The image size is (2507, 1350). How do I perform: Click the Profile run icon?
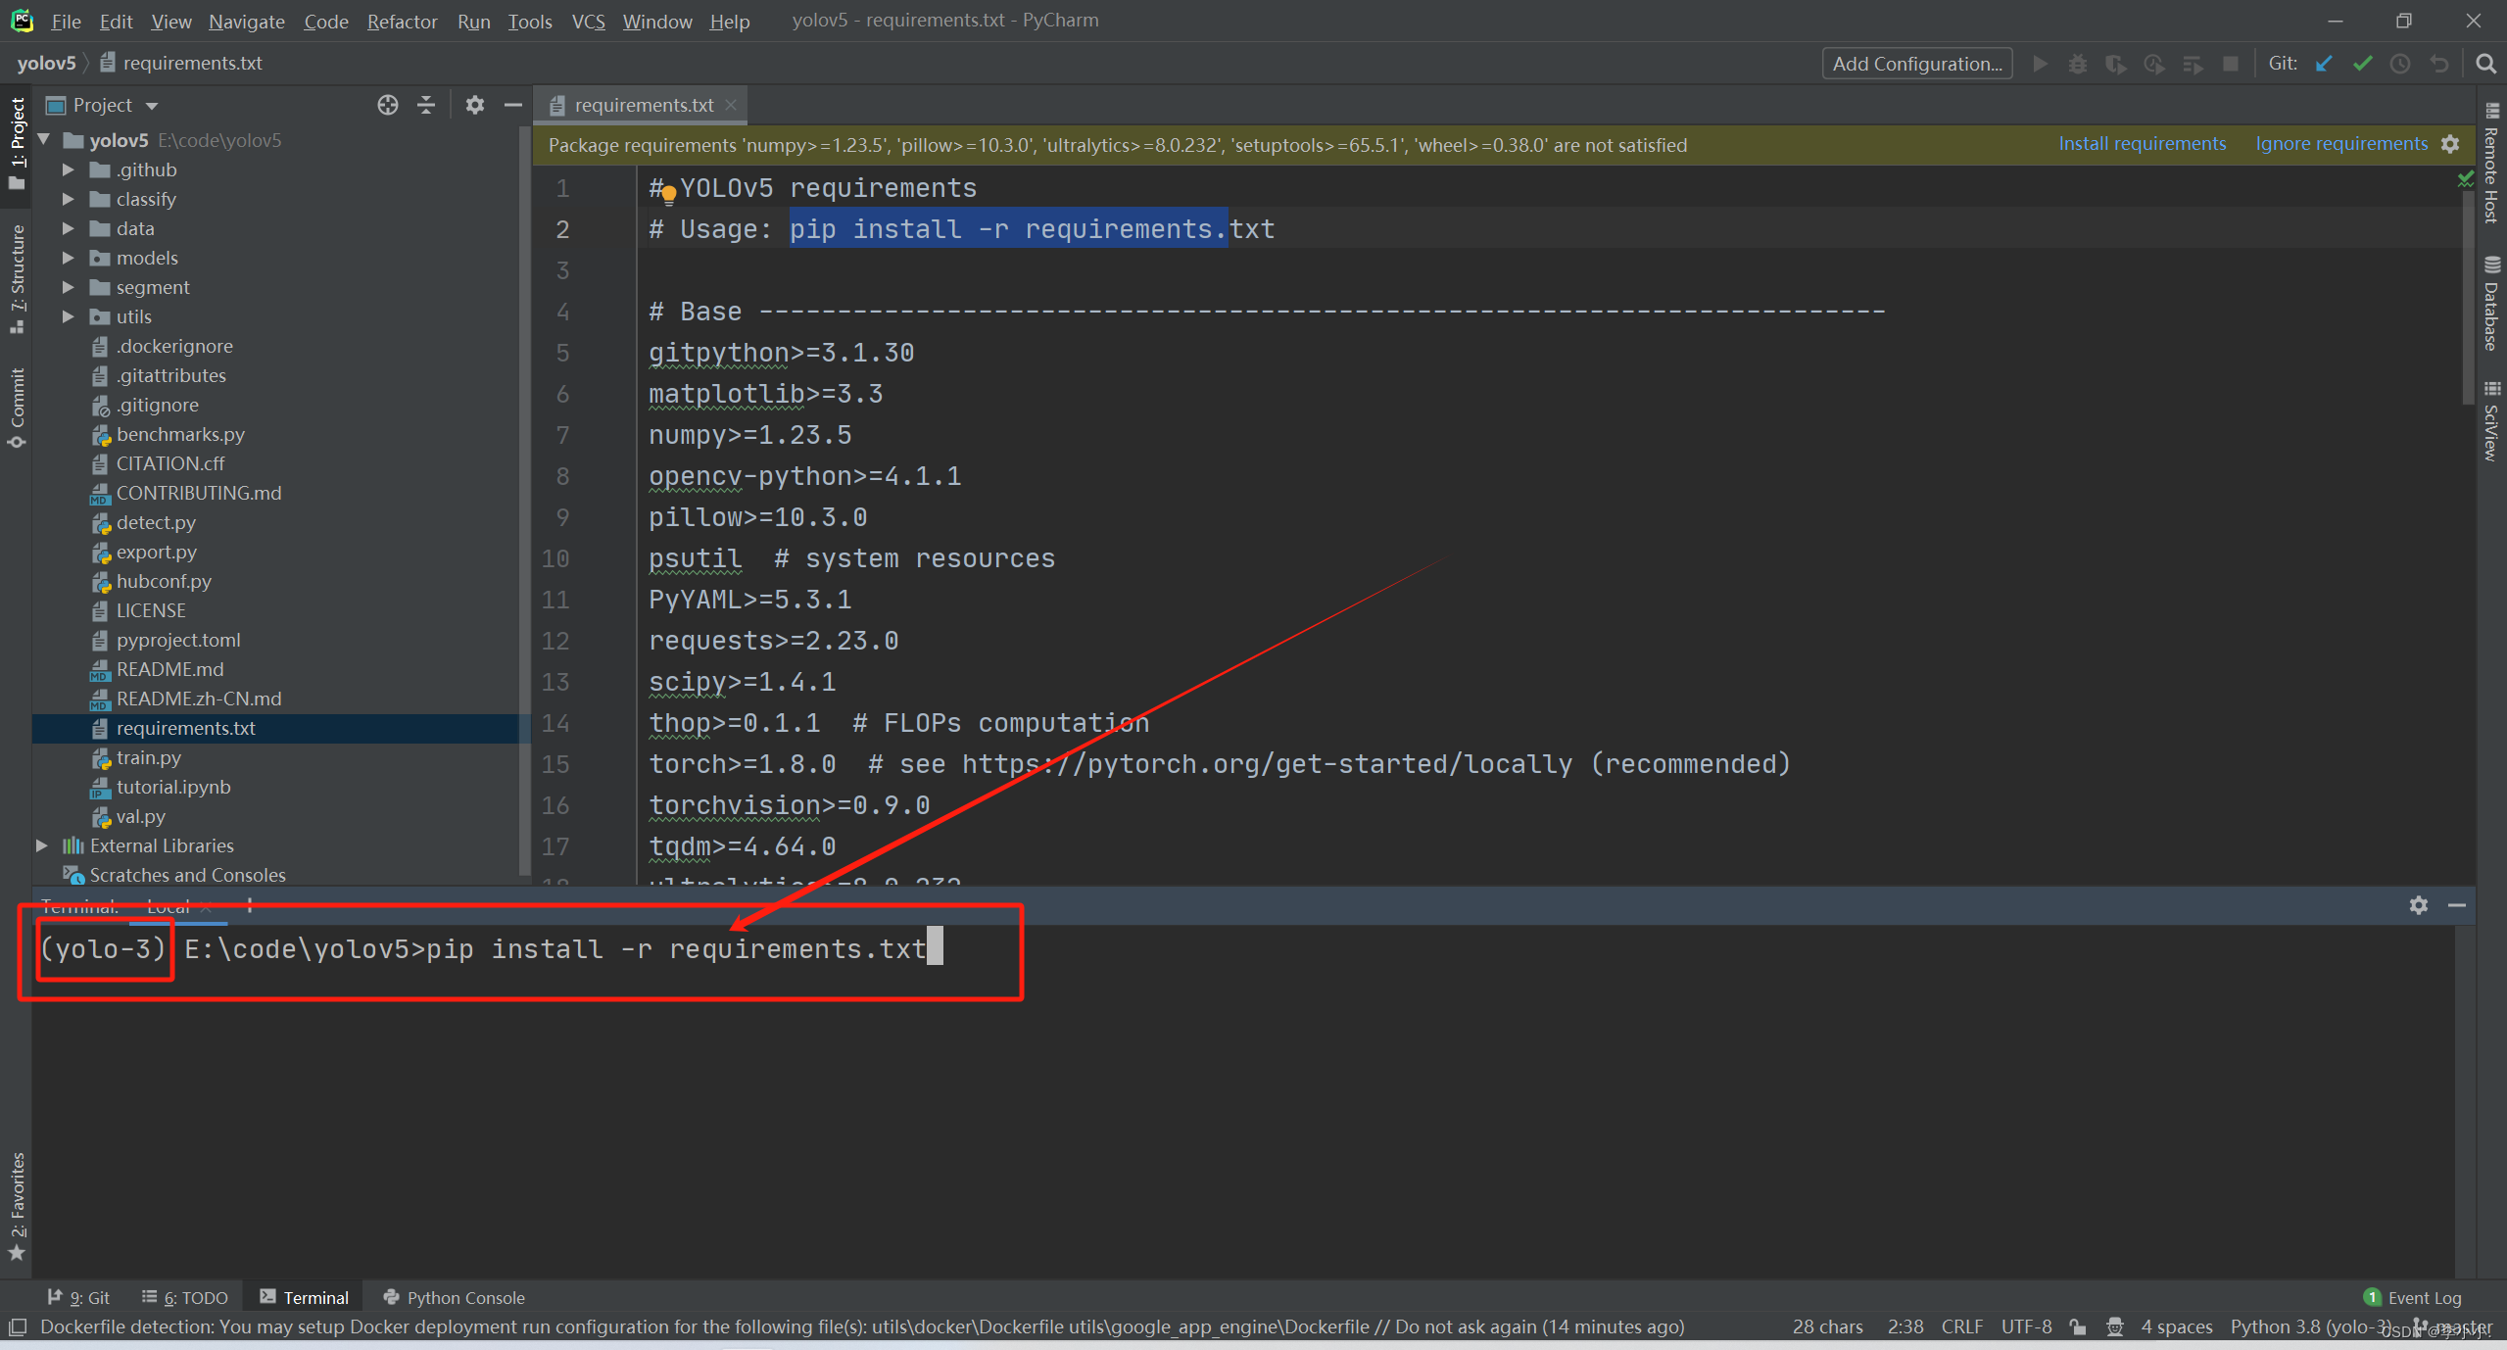pyautogui.click(x=2153, y=64)
